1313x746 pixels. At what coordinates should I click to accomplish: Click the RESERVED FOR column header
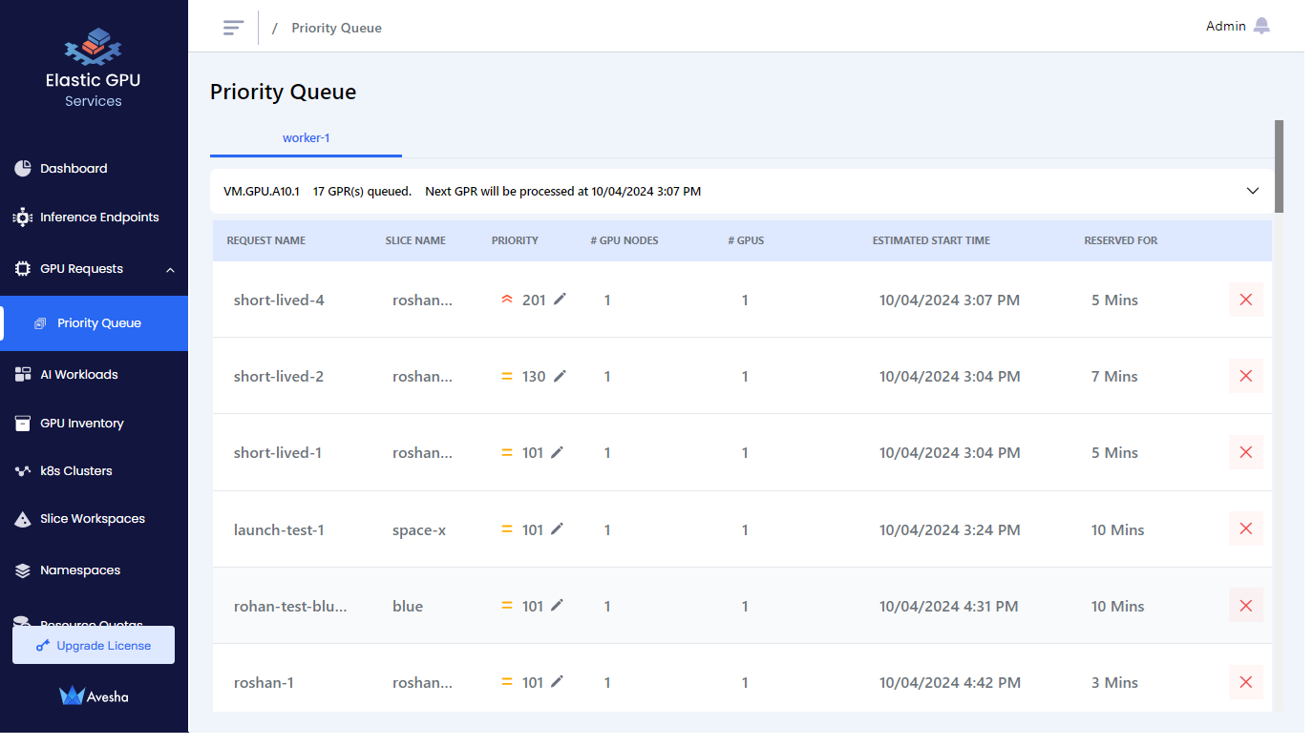(x=1121, y=240)
